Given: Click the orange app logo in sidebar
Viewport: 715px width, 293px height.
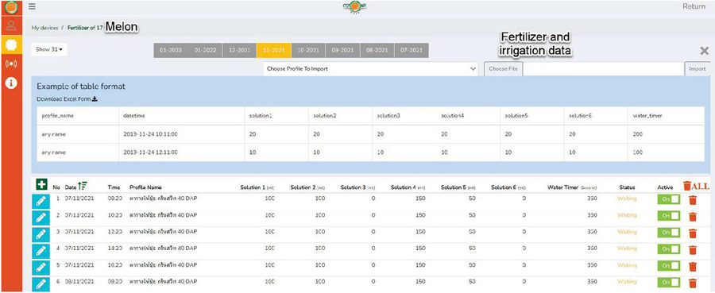Looking at the screenshot, I should pos(11,7).
